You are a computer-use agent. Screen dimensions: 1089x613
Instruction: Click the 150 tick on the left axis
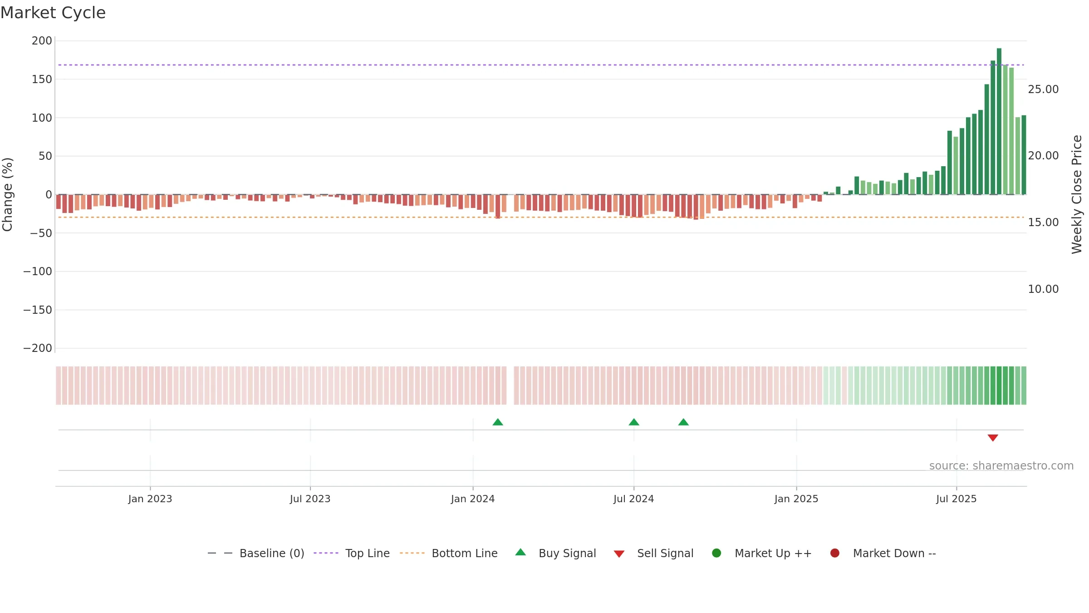42,79
